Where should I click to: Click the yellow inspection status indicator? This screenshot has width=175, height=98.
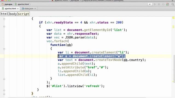[173, 18]
